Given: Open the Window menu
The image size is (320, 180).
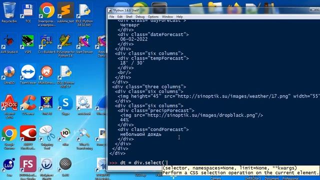Looking at the screenshot, I should click(167, 16).
